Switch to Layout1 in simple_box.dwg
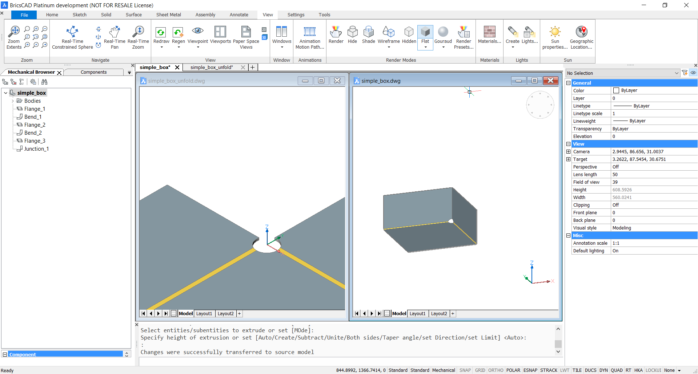This screenshot has width=698, height=374. (417, 314)
